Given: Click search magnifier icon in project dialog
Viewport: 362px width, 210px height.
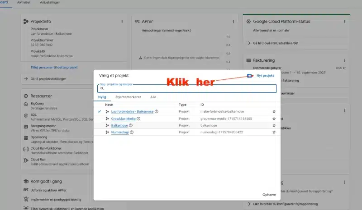Looking at the screenshot, I should coord(102,89).
